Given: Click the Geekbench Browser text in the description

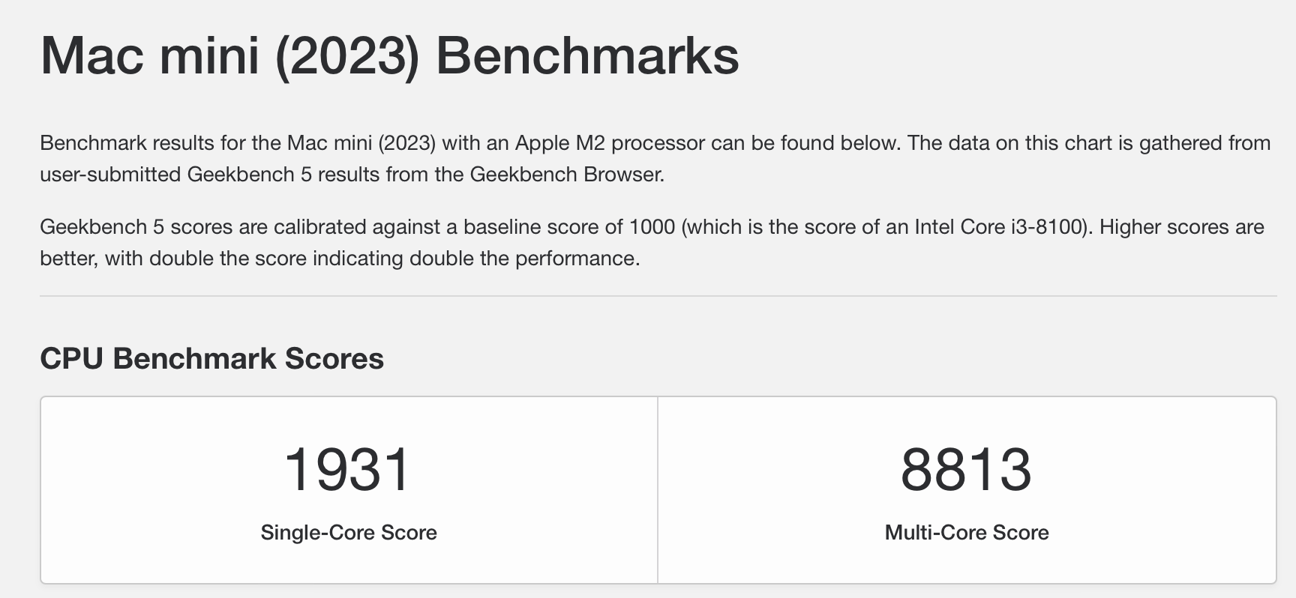Looking at the screenshot, I should click(x=566, y=175).
